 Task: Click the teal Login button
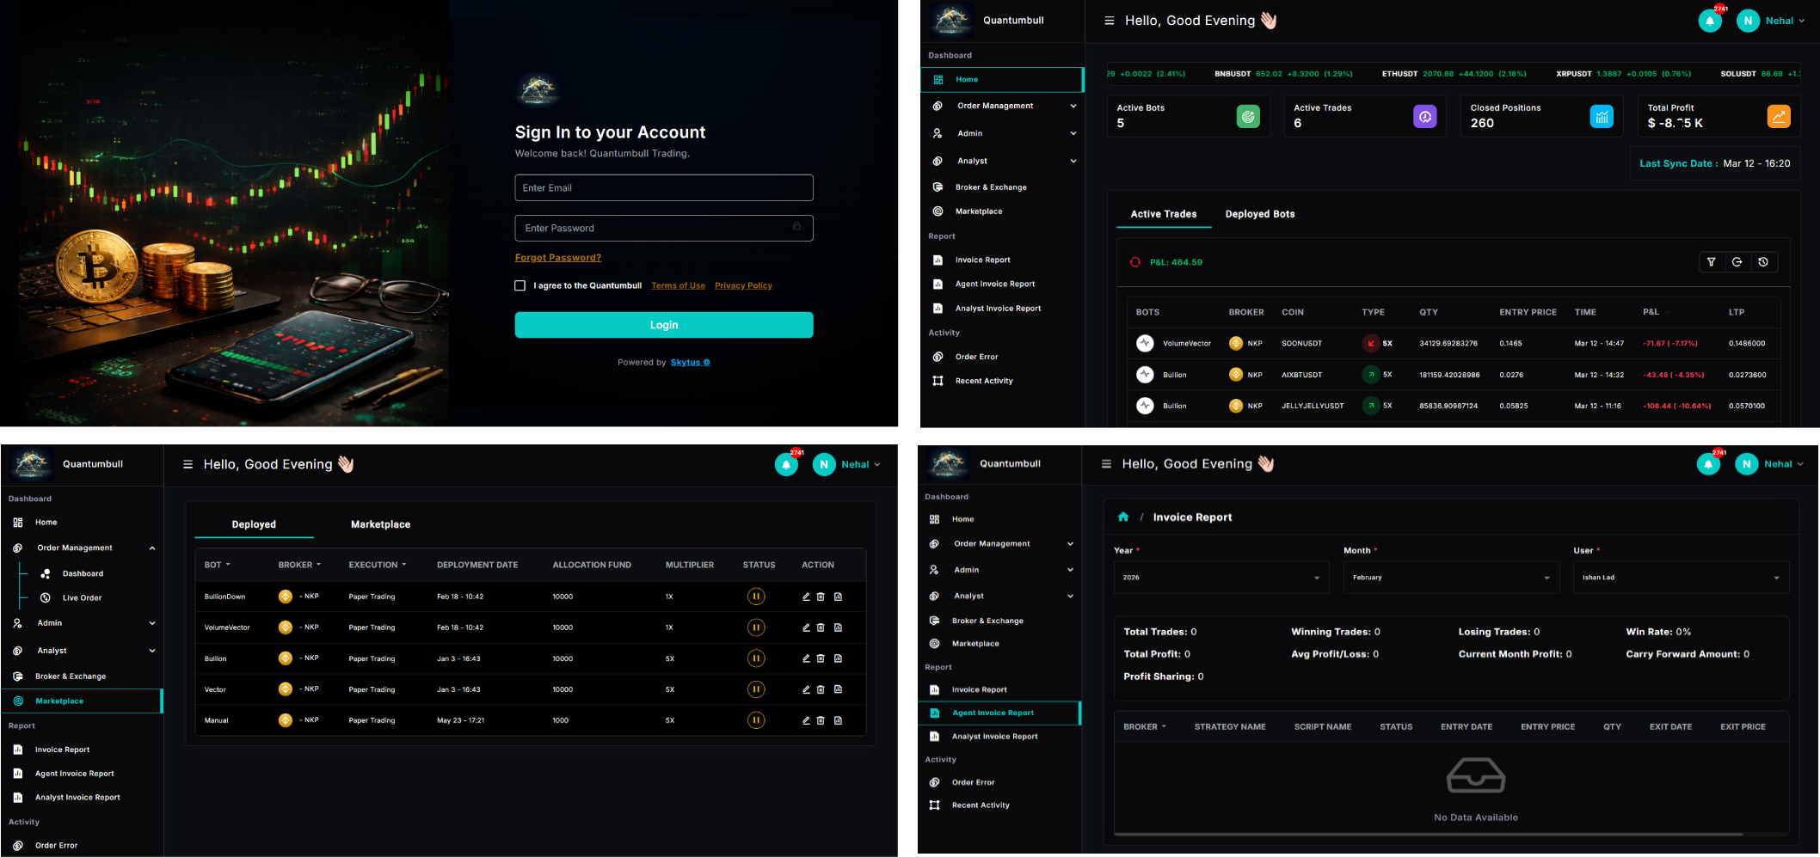coord(663,325)
